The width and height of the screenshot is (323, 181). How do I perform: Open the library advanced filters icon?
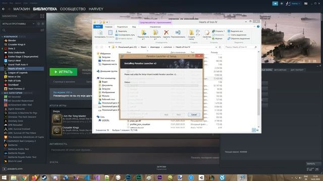42,30
